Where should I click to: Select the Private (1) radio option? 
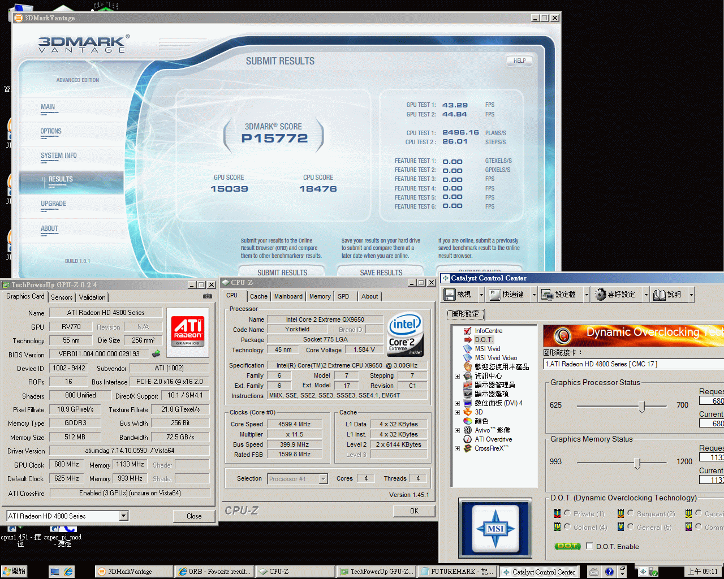click(x=567, y=513)
